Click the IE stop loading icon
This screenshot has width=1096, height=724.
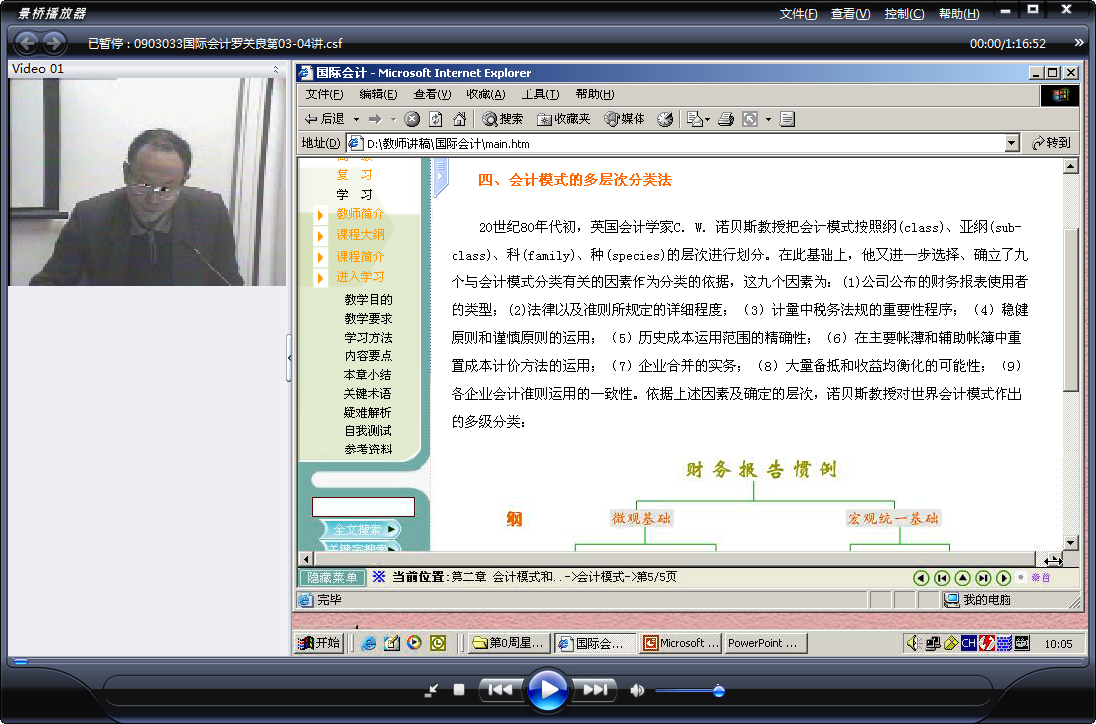[412, 119]
